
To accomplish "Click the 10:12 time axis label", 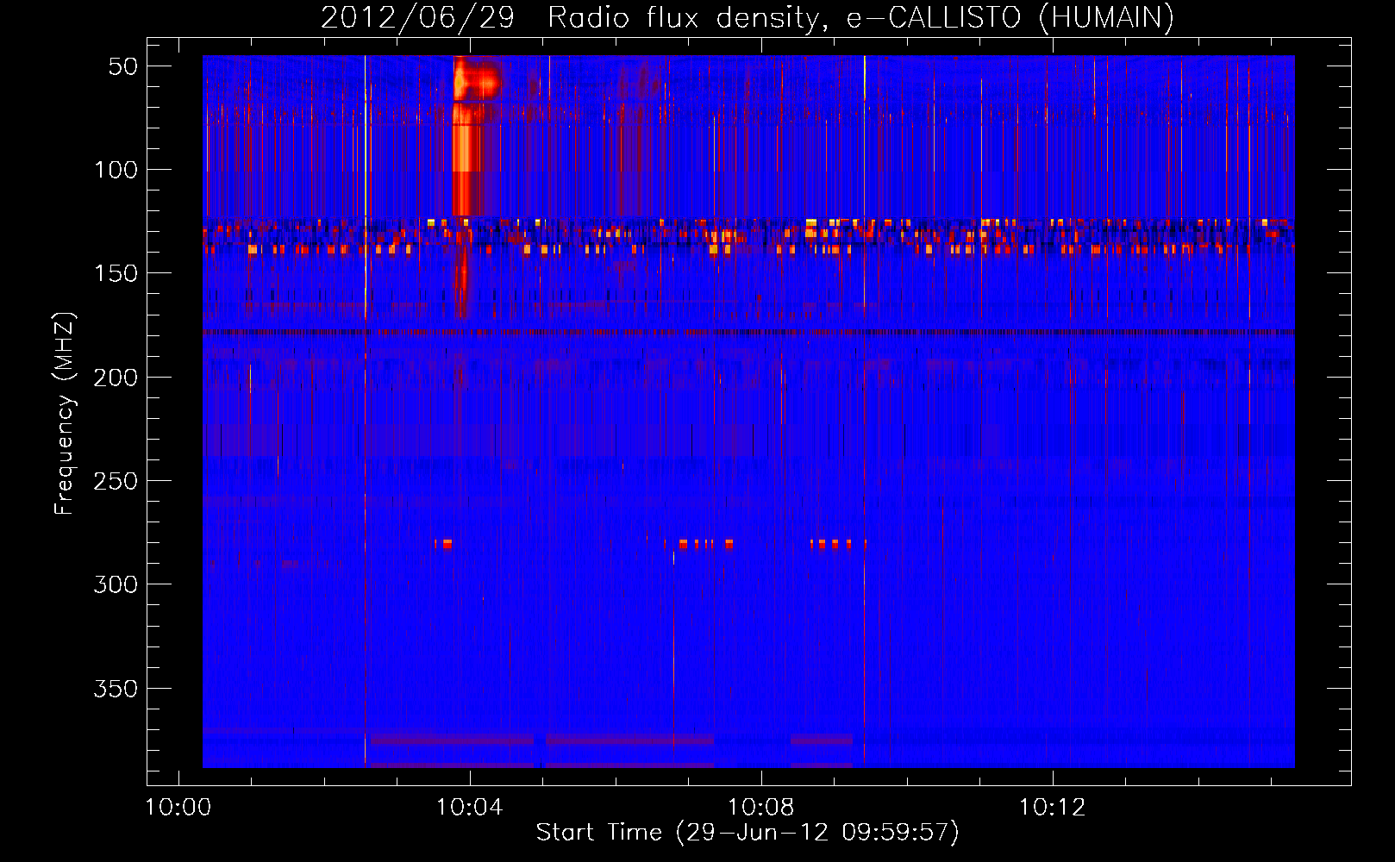I will coord(1052,808).
